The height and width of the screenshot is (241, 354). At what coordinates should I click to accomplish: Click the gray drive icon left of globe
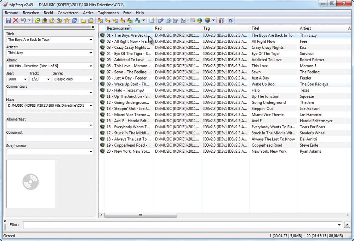pyautogui.click(x=192, y=20)
